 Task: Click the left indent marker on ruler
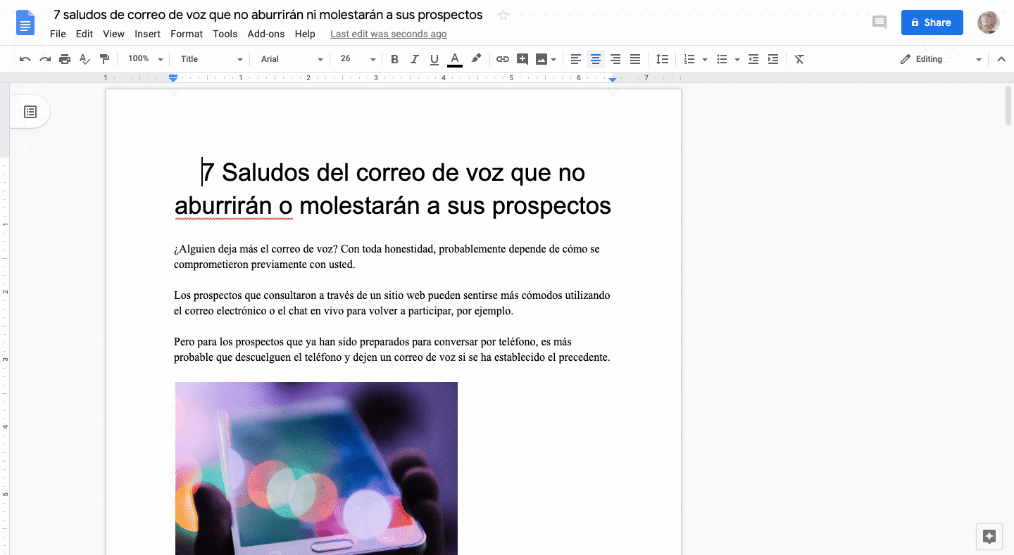173,79
